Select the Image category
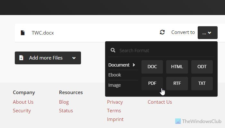 pyautogui.click(x=115, y=85)
